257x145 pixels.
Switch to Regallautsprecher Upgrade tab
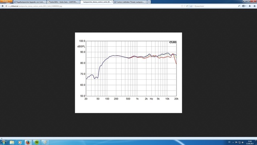30,2
